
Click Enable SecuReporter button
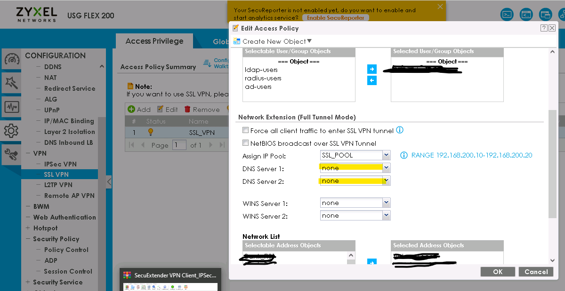pos(336,18)
